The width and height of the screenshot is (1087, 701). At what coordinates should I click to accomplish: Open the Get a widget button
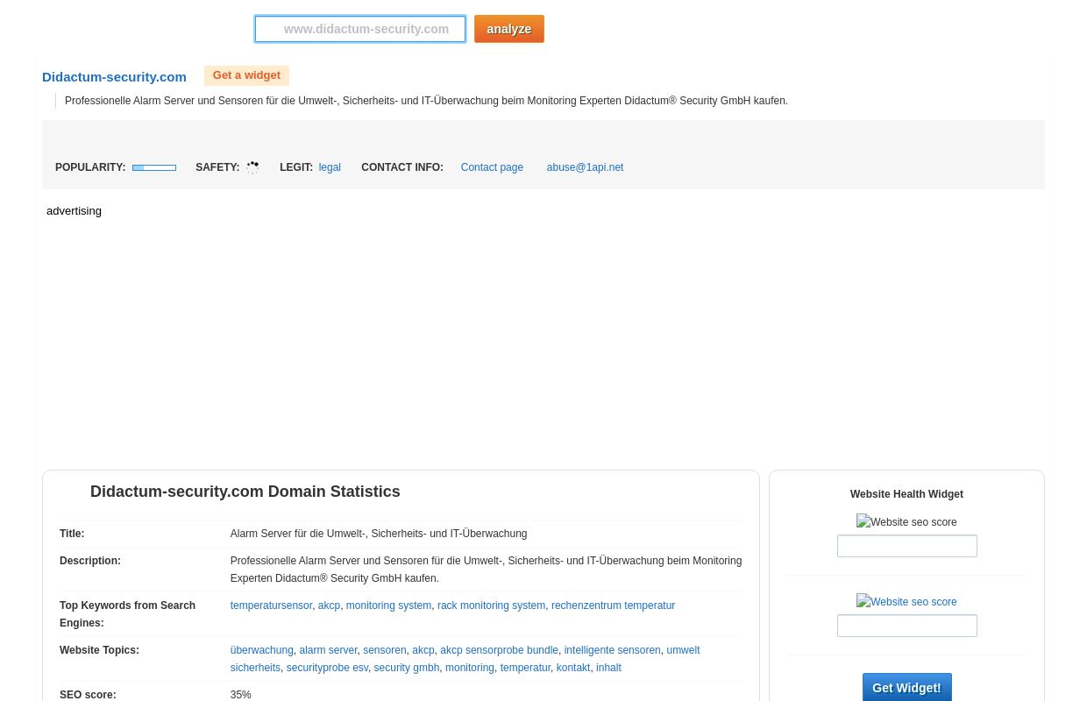(x=246, y=75)
